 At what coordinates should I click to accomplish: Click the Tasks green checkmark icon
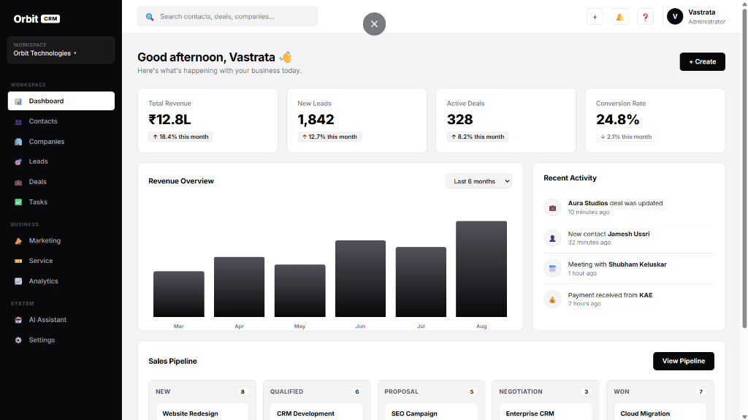coord(18,202)
